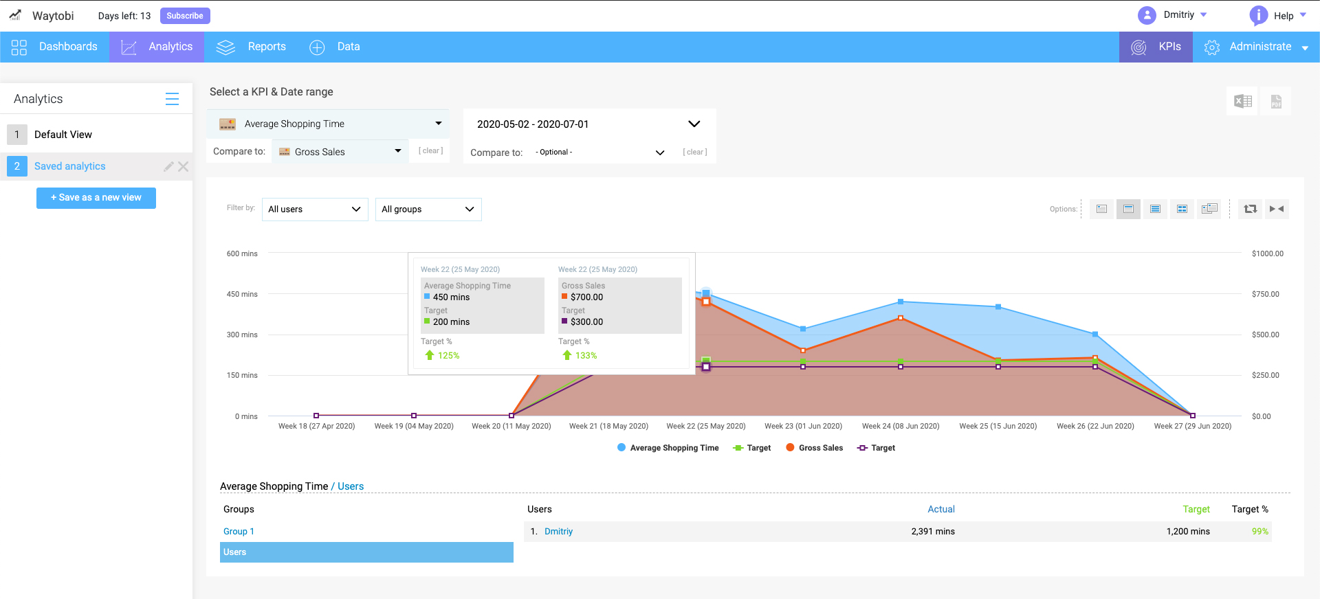Click the inward-facing triangles collapse icon

(x=1277, y=209)
